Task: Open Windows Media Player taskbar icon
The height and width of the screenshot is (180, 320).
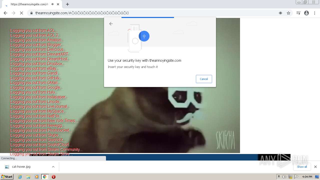Action: click(37, 177)
